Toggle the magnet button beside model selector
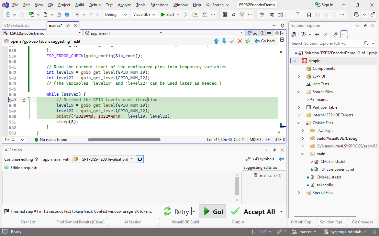This screenshot has height=236, width=379. click(x=140, y=159)
